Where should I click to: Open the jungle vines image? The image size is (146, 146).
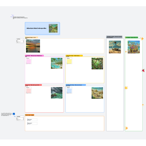pos(97,63)
